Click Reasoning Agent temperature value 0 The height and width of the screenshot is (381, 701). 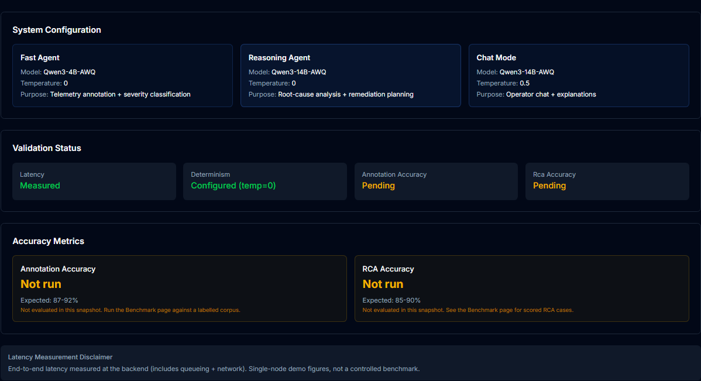point(294,83)
